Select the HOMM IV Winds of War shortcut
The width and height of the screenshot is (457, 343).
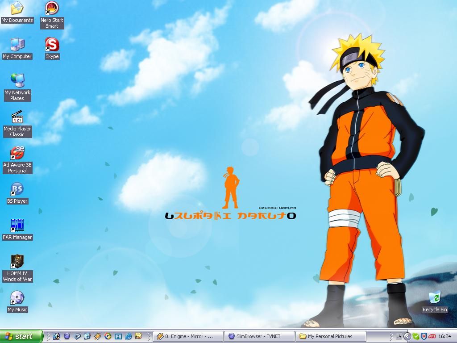[17, 268]
